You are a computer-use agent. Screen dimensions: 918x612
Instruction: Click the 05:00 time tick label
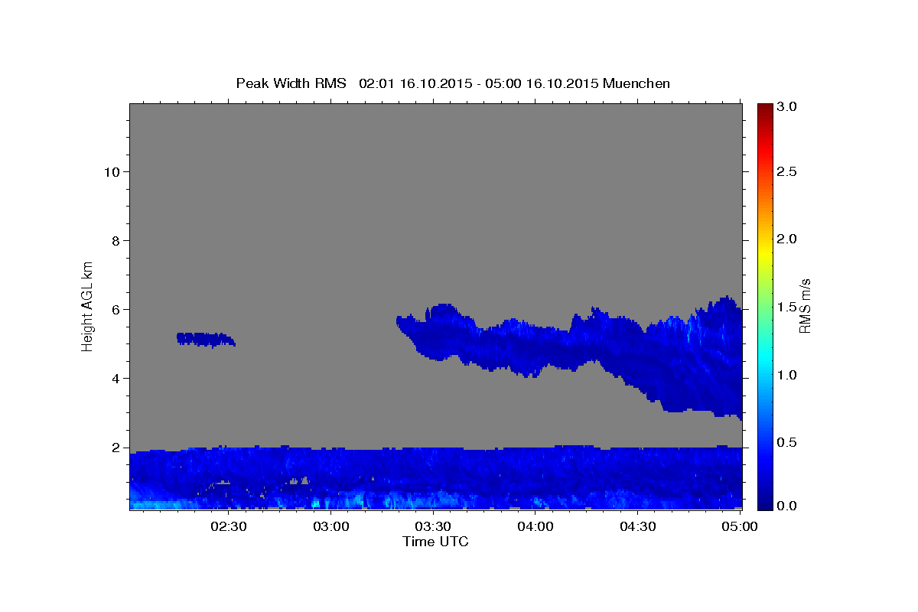point(740,526)
